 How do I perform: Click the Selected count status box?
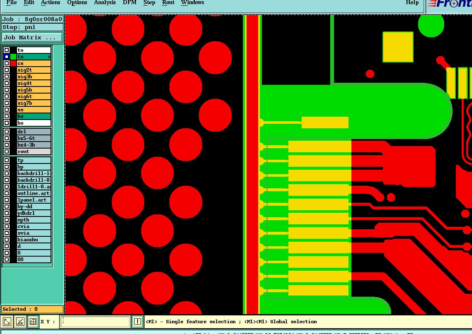pyautogui.click(x=32, y=309)
